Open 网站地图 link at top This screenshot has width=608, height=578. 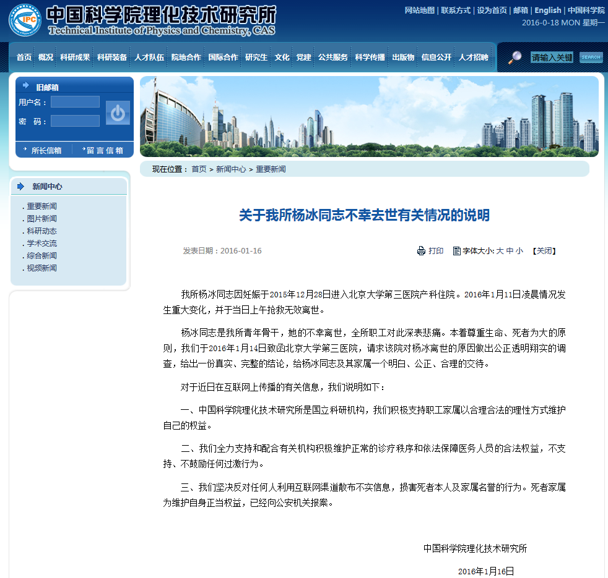click(x=419, y=11)
